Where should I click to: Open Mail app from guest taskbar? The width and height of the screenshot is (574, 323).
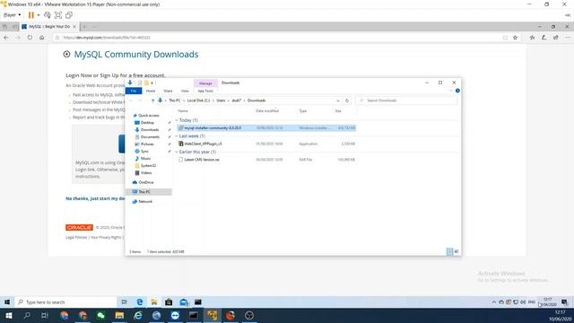pyautogui.click(x=184, y=302)
